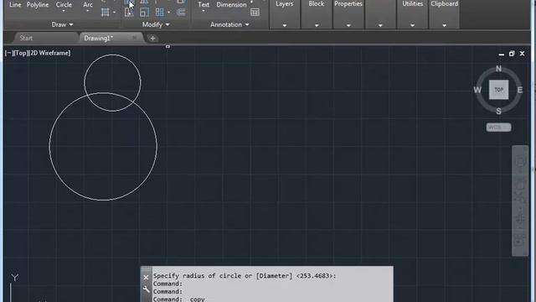
Task: Open the Layers panel dropdown
Action: click(x=285, y=25)
